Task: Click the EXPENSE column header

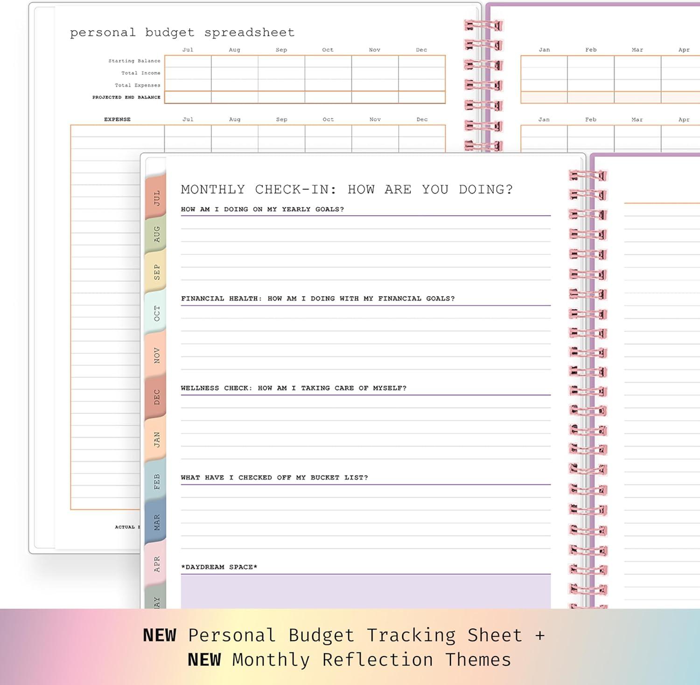Action: (x=117, y=119)
